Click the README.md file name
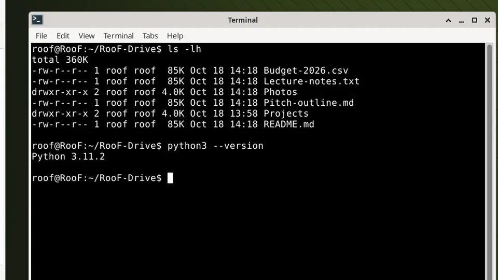Image resolution: width=498 pixels, height=280 pixels. coord(289,124)
